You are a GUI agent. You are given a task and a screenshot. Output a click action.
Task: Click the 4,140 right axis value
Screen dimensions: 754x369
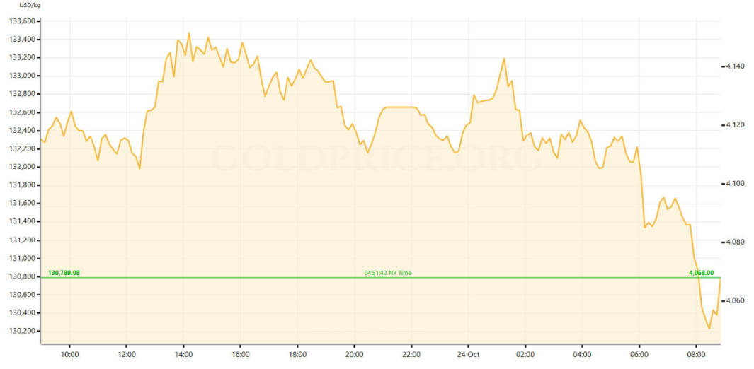[735, 66]
